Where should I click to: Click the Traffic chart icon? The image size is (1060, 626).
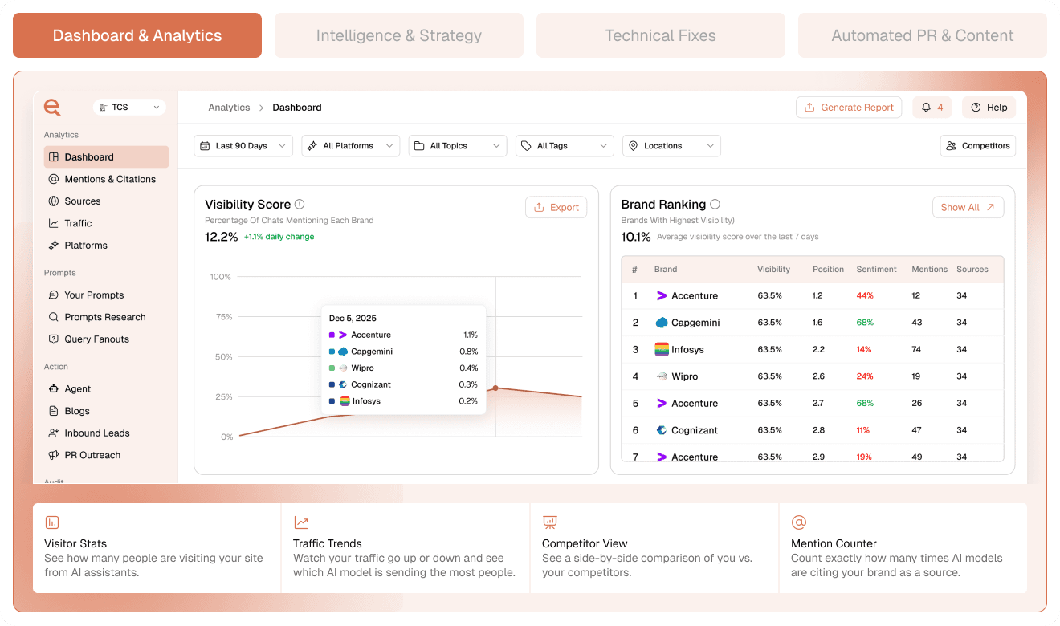tap(54, 223)
